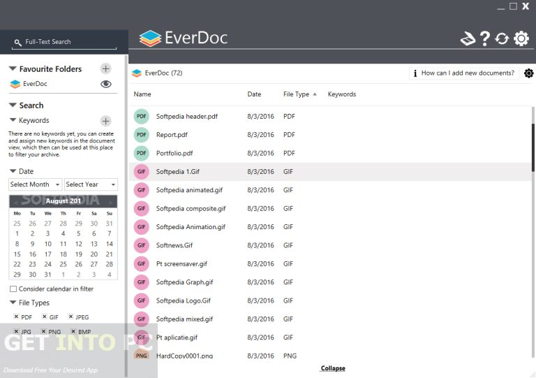Toggle the JPG file type checkbox
Screen dimensions: 536x378
pos(16,331)
